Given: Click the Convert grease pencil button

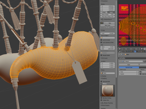Looking at the screenshot, I should tap(111, 27).
